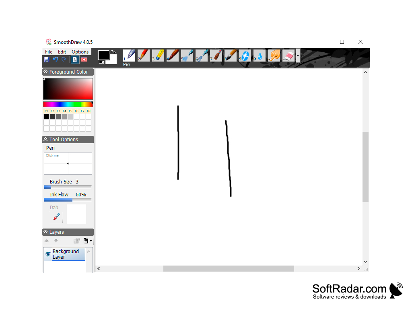Screen dimensions: 412x309
Task: Select the Pen tool (tool 1)
Action: 129,56
